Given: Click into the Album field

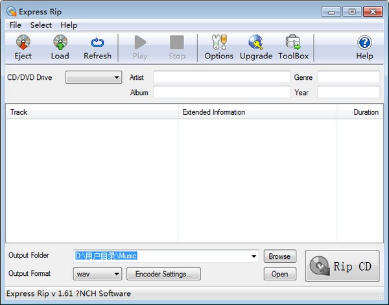Looking at the screenshot, I should click(x=222, y=92).
